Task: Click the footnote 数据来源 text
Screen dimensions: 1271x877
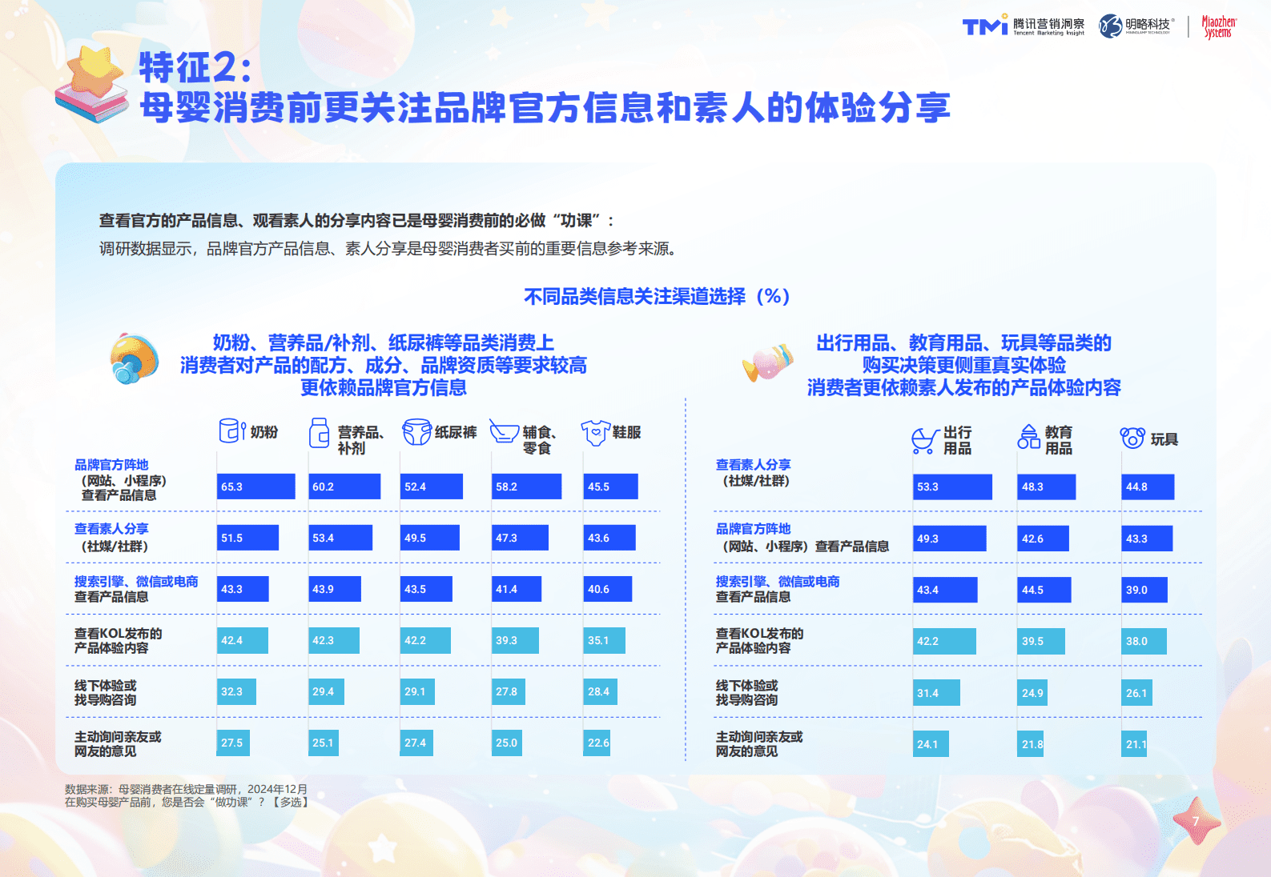Action: pyautogui.click(x=186, y=789)
